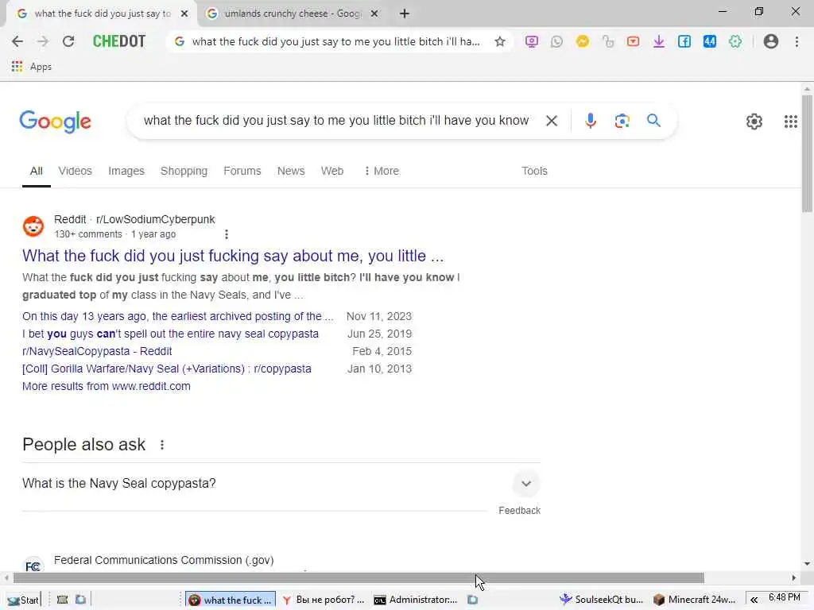Switch to the Images results tab
This screenshot has height=610, width=814.
(x=126, y=171)
